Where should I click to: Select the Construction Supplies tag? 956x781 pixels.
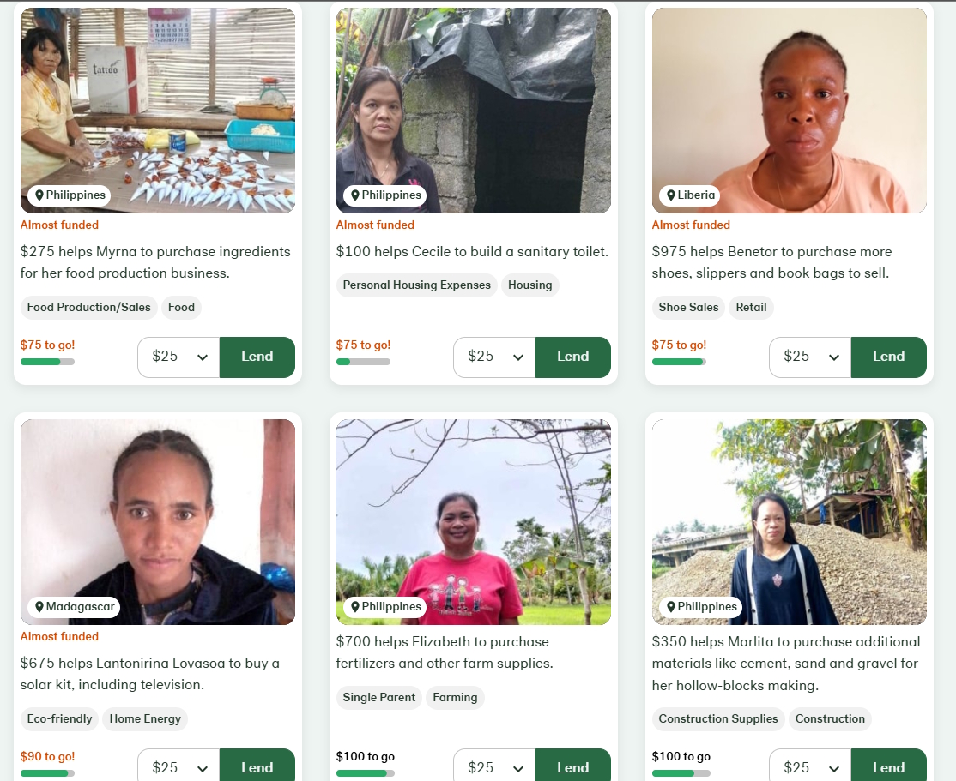[x=718, y=719]
